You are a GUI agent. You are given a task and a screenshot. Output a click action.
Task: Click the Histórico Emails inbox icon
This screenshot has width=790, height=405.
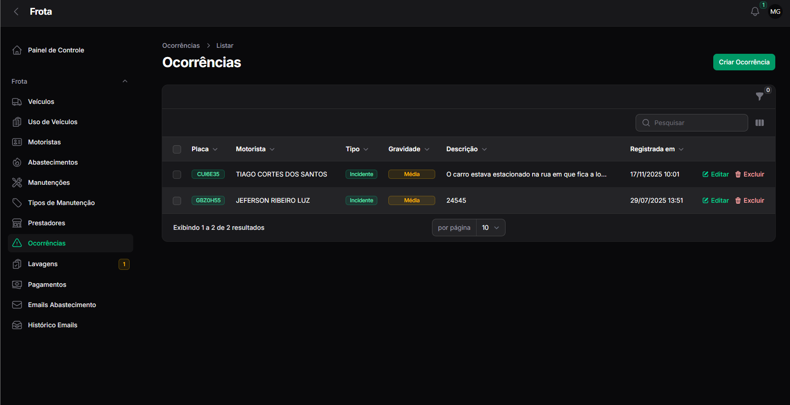tap(17, 325)
